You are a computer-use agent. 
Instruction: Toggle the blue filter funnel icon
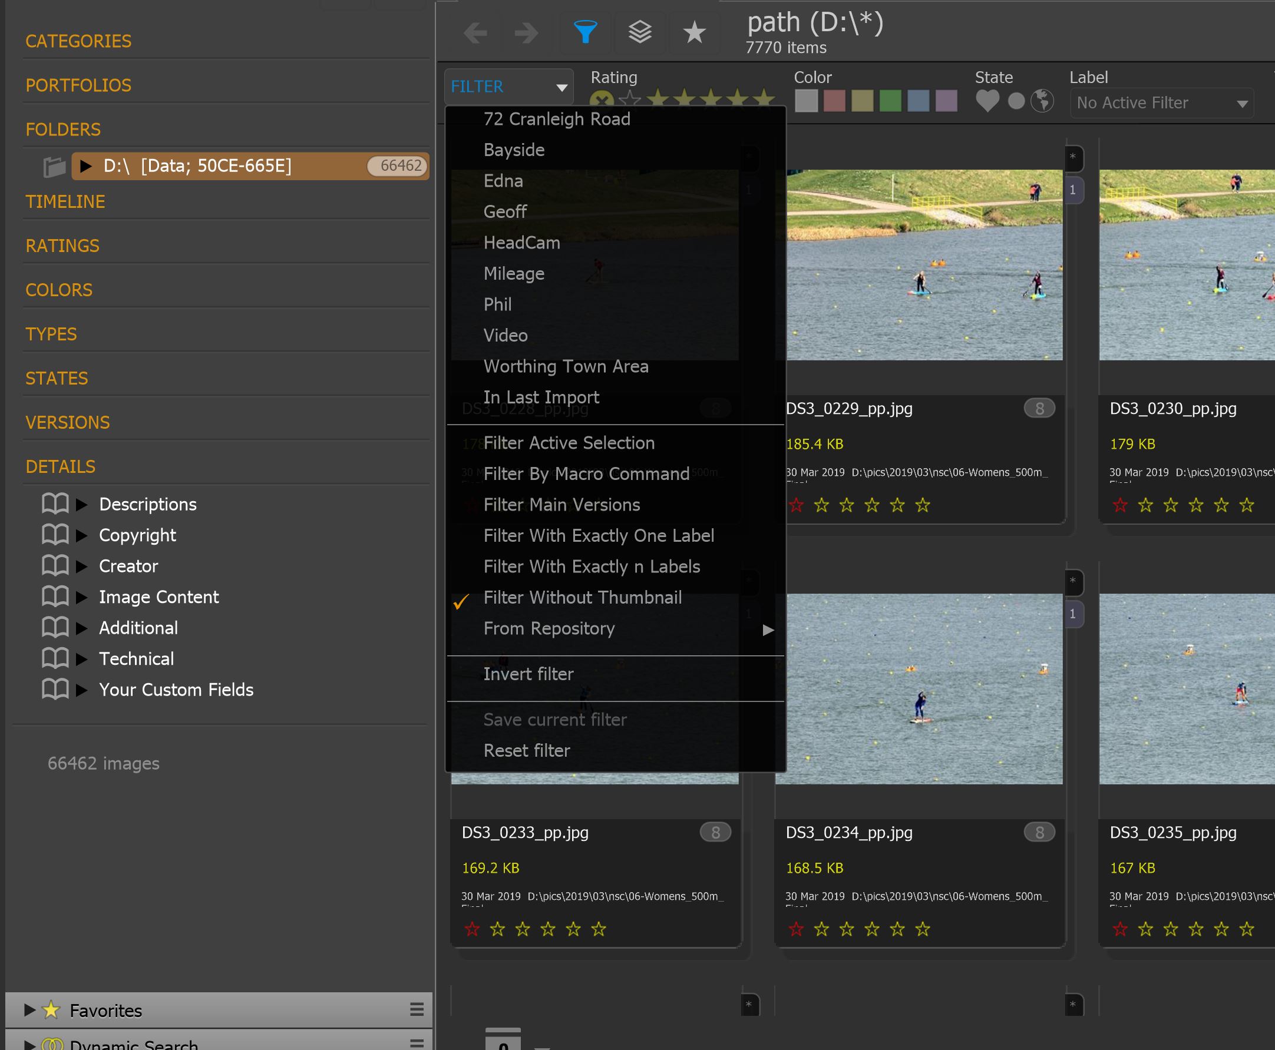585,32
